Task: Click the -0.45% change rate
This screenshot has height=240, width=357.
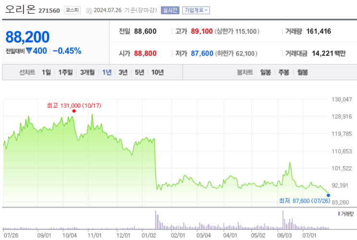Action: click(x=67, y=51)
